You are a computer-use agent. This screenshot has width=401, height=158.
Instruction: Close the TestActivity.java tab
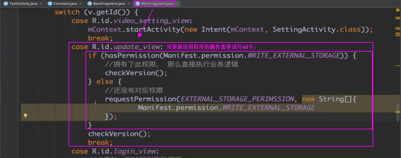(x=41, y=4)
